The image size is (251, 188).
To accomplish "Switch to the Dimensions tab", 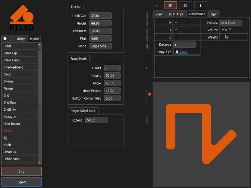I will [x=197, y=14].
